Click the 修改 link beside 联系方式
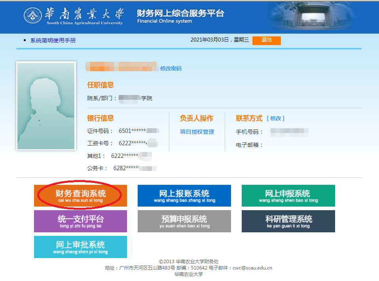 276,118
